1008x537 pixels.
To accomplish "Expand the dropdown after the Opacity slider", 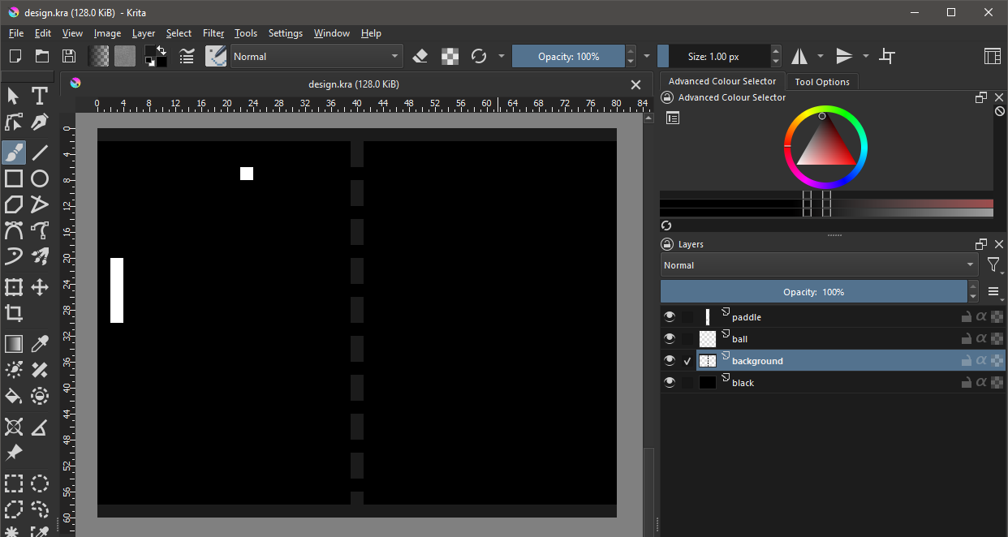I will (647, 56).
